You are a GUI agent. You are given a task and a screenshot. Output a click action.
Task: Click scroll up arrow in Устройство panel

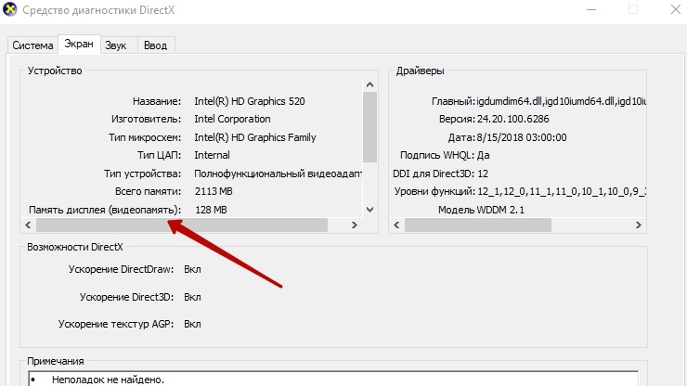[x=369, y=84]
